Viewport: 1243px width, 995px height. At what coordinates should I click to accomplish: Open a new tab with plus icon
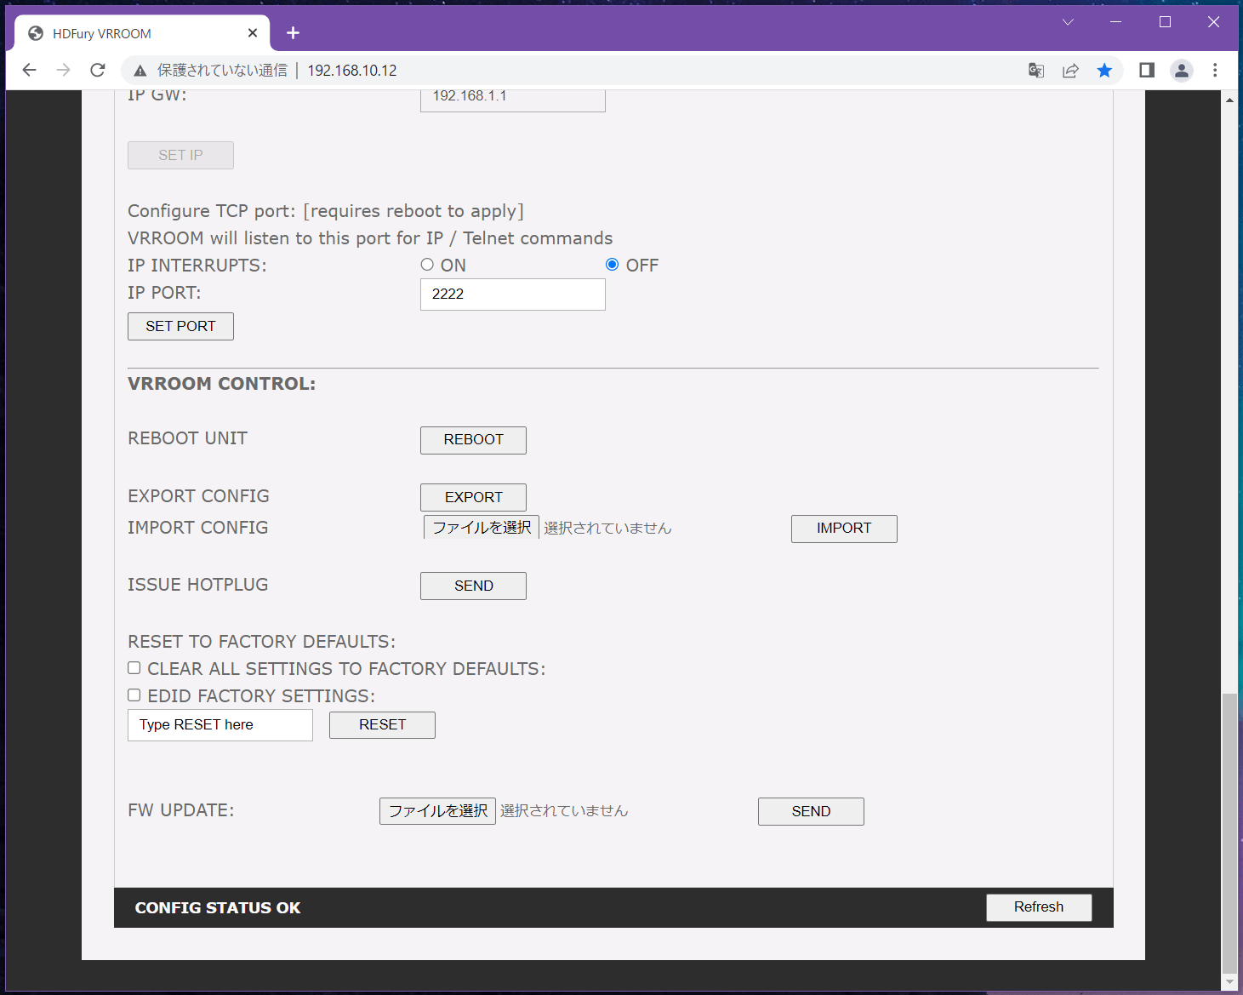pyautogui.click(x=294, y=32)
